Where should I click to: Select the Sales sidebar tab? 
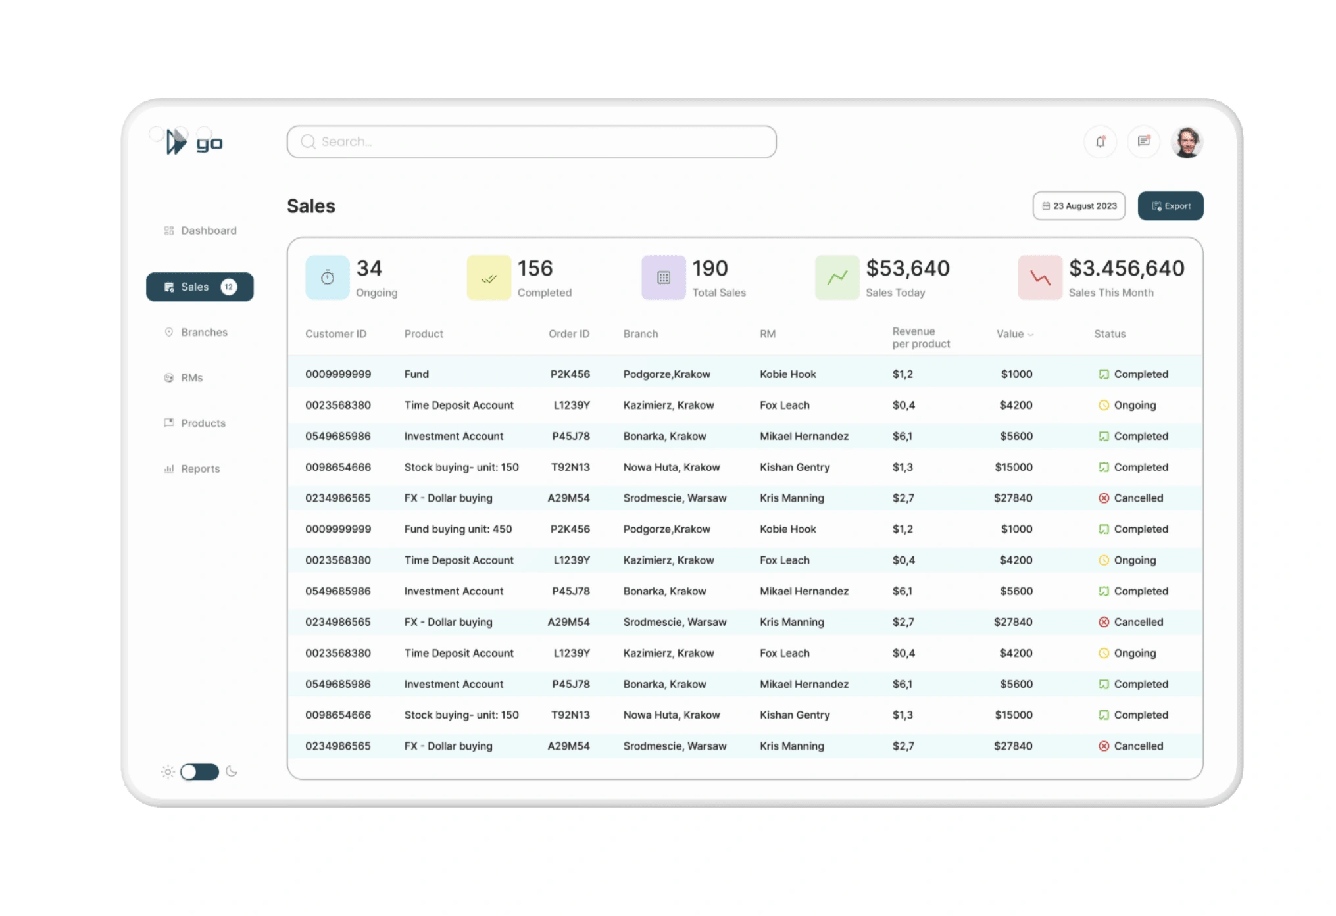coord(199,287)
